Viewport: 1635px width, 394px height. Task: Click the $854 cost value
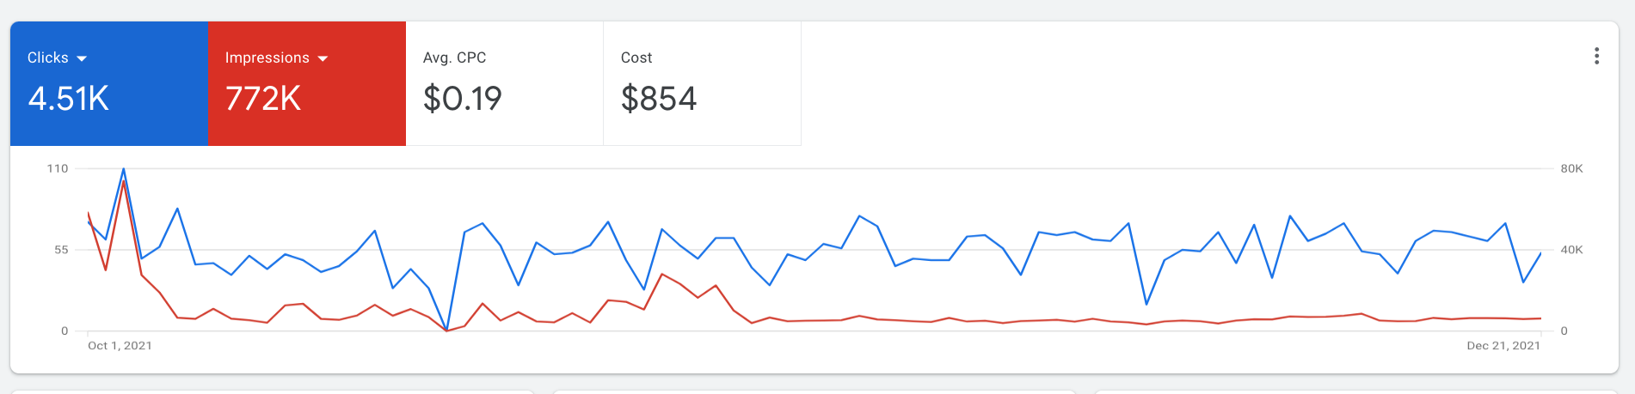[x=659, y=99]
